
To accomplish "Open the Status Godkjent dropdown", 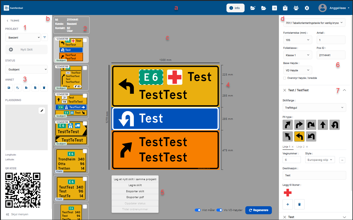I will (26, 69).
